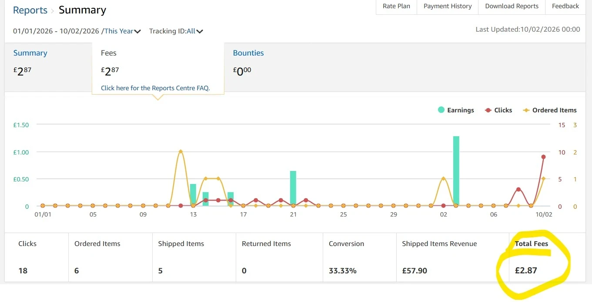
Task: Expand the Tracking ID dropdown
Action: pos(176,31)
